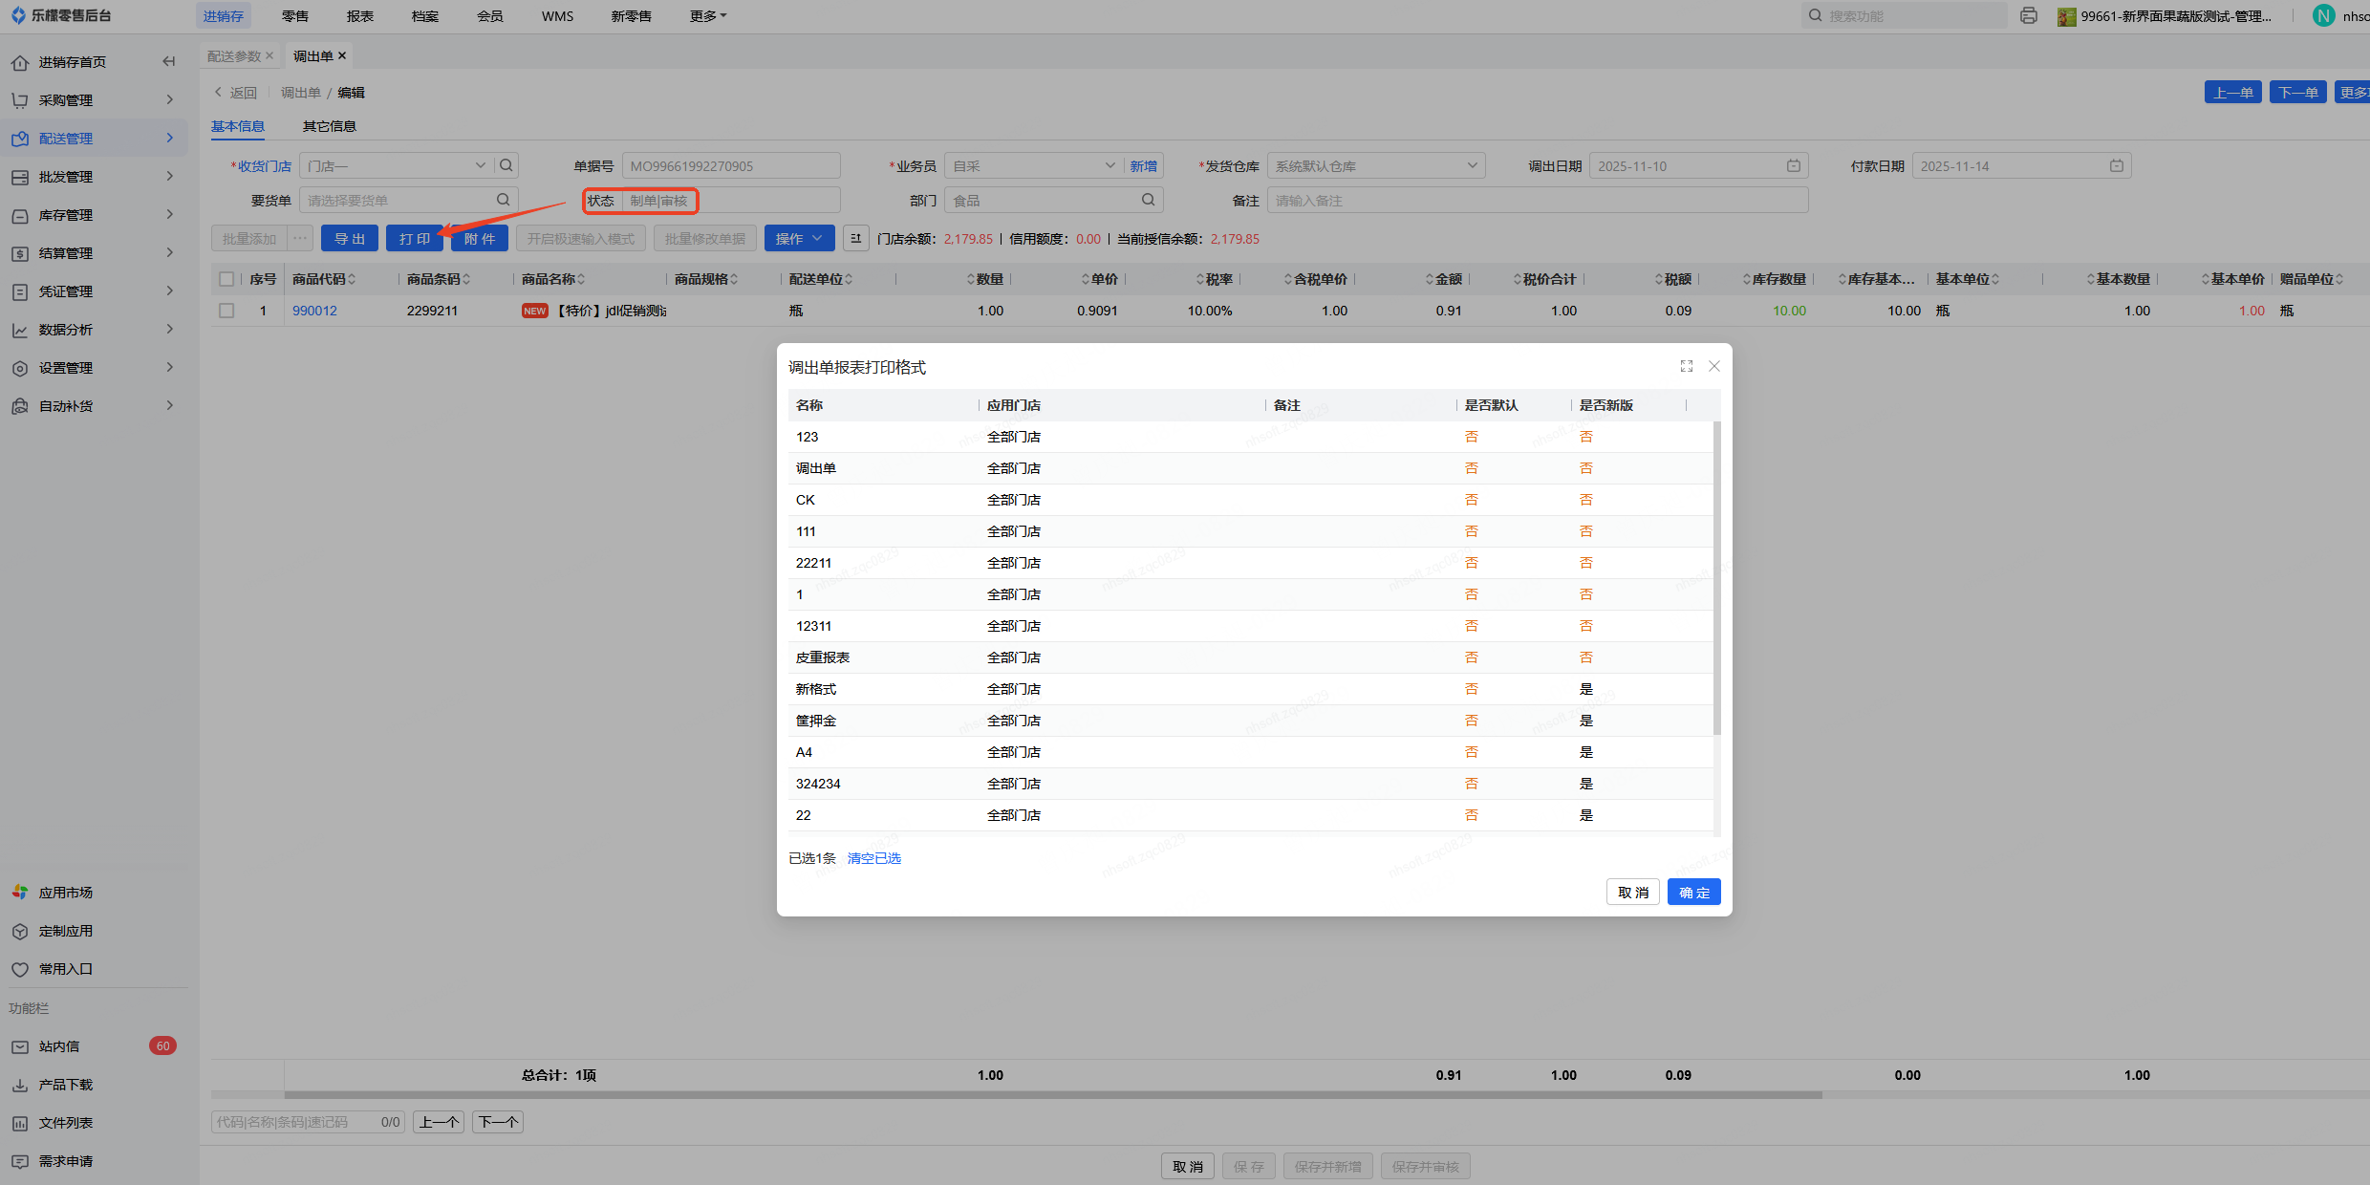The width and height of the screenshot is (2370, 1185).
Task: Open 应用市场 from the sidebar
Action: (65, 893)
